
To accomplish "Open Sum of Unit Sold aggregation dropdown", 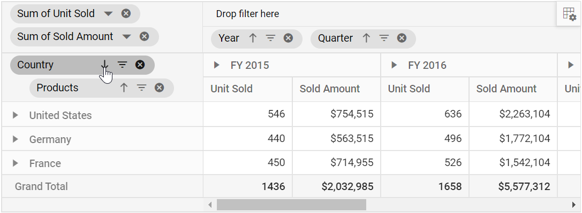I will pyautogui.click(x=108, y=14).
